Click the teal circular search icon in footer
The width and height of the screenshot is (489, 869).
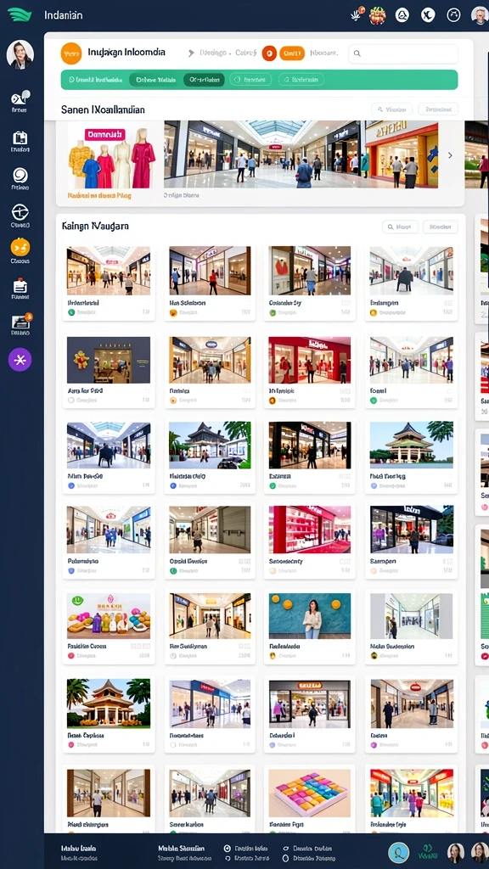398,852
